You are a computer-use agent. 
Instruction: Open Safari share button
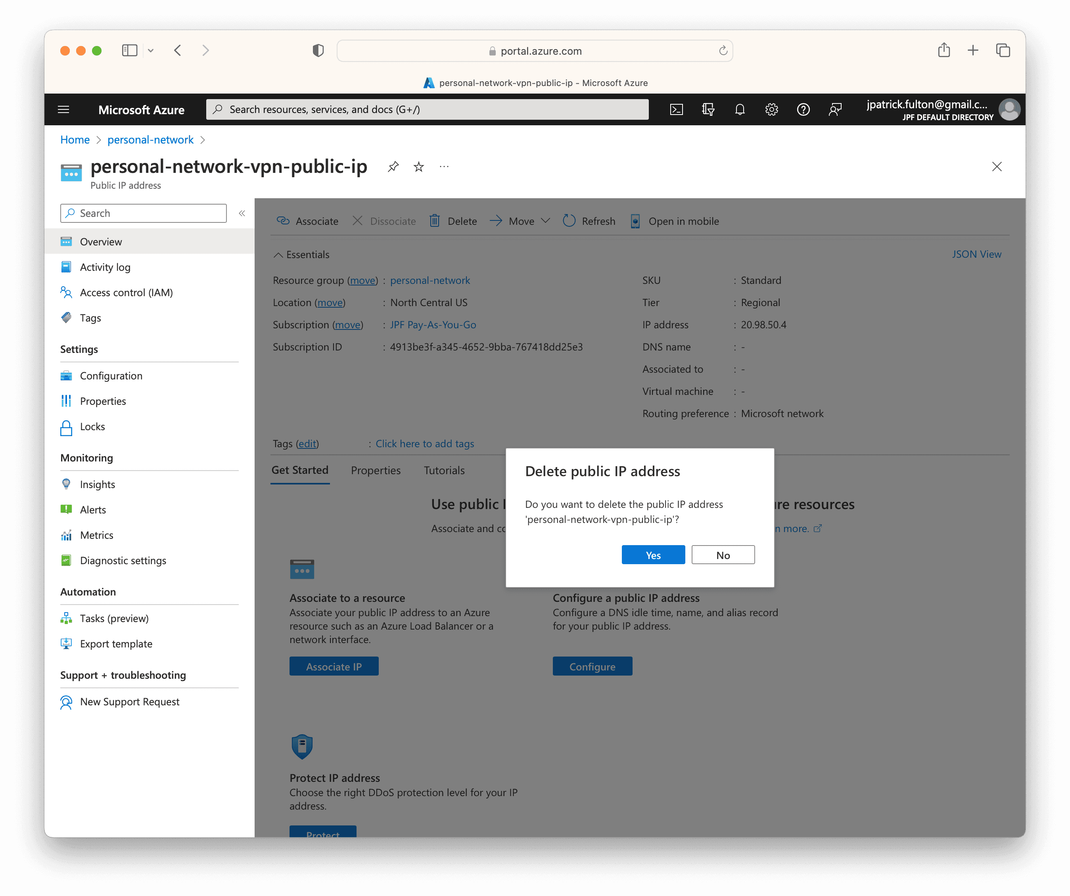pos(943,50)
